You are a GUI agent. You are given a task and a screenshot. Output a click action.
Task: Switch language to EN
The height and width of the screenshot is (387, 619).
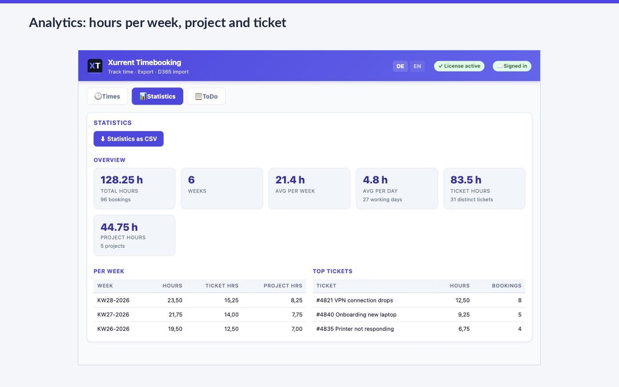tap(417, 66)
